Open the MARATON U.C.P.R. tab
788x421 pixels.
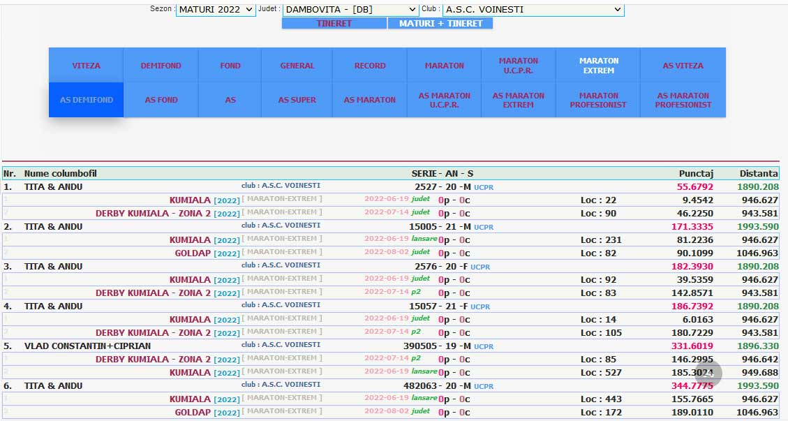coord(518,66)
